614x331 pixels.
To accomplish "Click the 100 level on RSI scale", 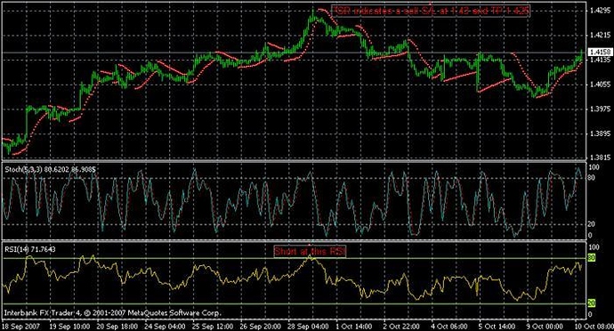I will click(x=594, y=247).
